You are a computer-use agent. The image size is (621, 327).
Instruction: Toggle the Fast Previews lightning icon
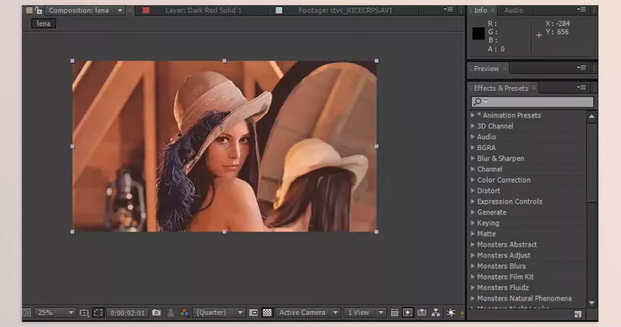pos(408,313)
